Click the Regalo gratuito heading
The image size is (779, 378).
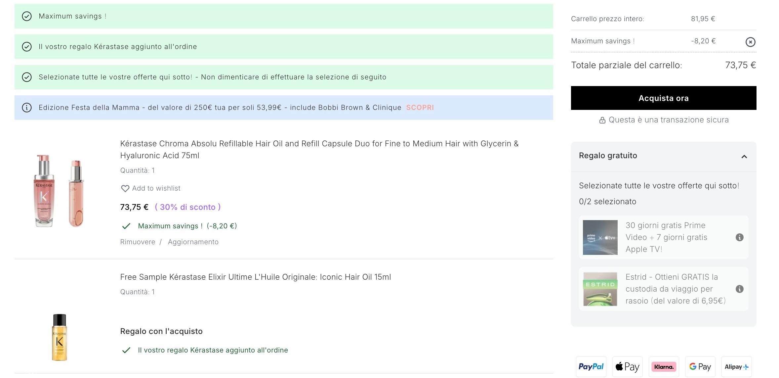point(608,156)
